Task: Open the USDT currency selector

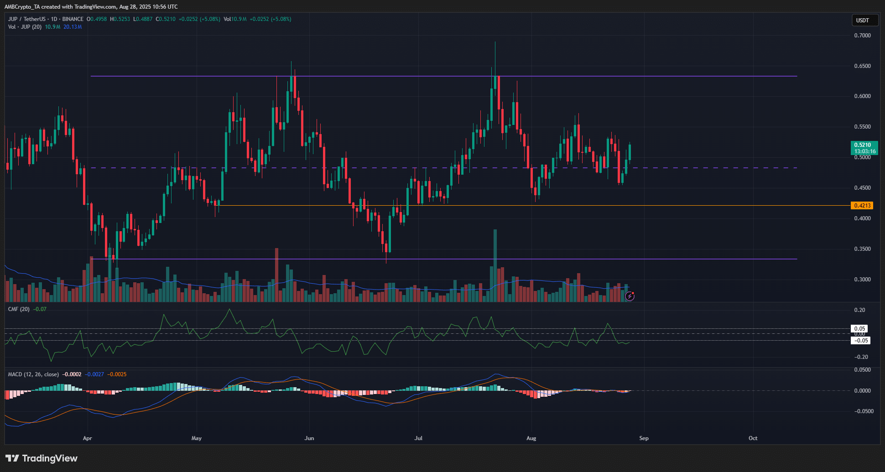Action: click(x=862, y=20)
